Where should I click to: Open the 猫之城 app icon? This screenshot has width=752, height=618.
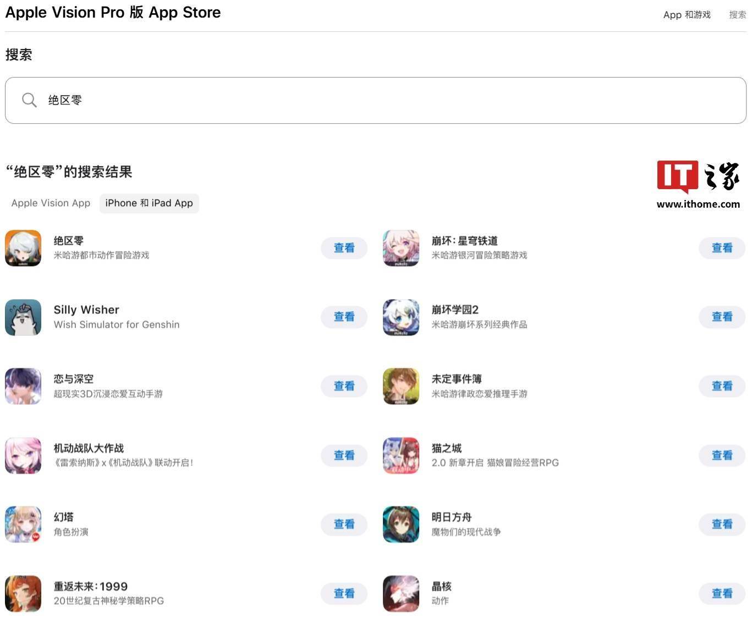click(x=401, y=455)
